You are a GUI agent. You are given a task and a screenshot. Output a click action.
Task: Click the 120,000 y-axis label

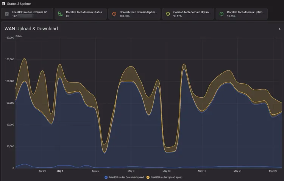(x=9, y=81)
